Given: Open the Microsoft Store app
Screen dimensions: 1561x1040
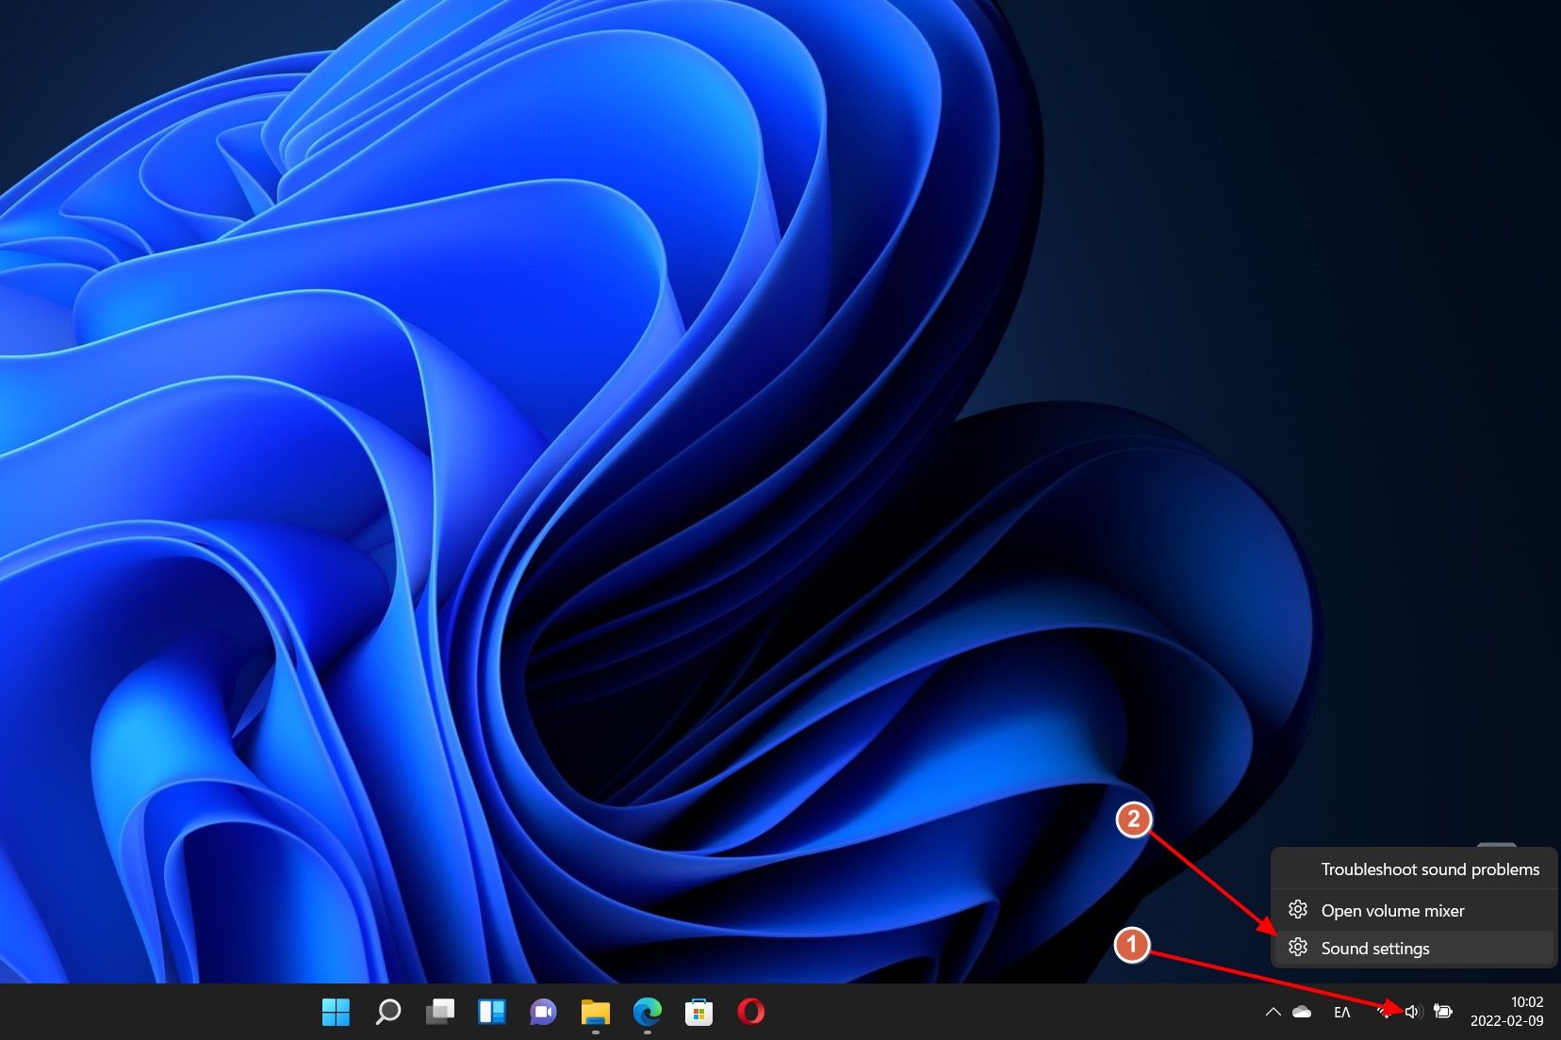Looking at the screenshot, I should [x=698, y=1012].
